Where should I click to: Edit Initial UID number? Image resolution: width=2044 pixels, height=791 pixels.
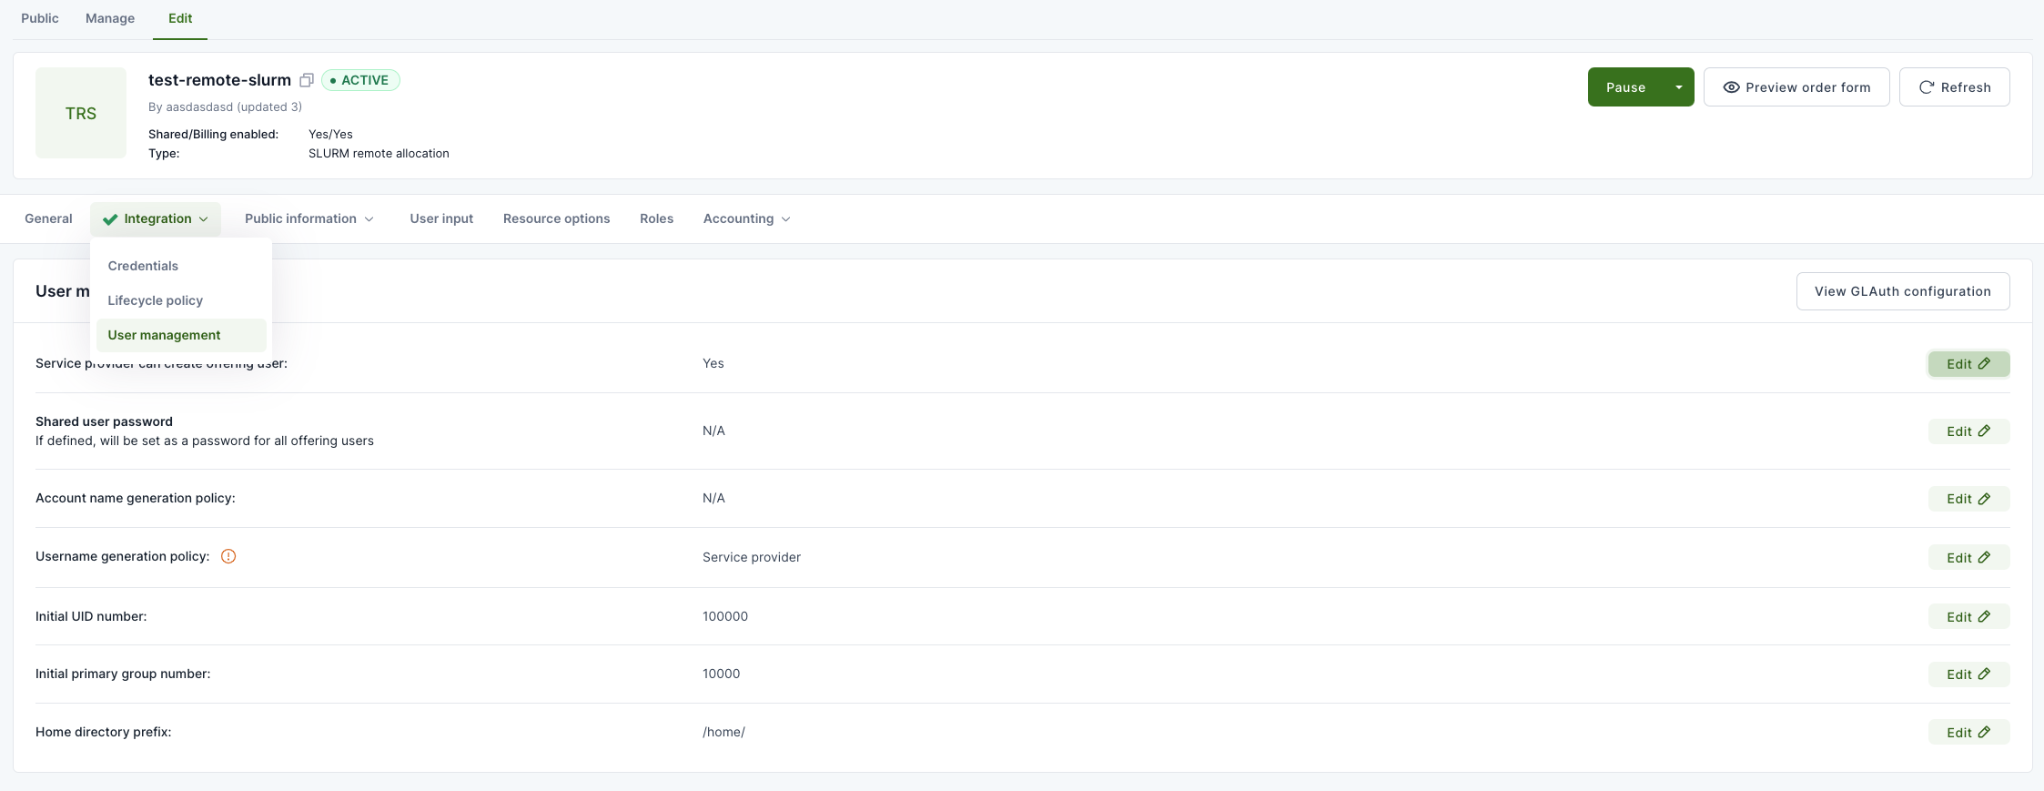[x=1968, y=617]
